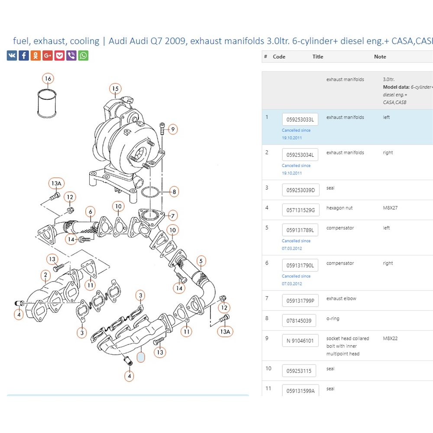This screenshot has width=433, height=433.
Task: Share the page via Viber
Action: pos(71,55)
